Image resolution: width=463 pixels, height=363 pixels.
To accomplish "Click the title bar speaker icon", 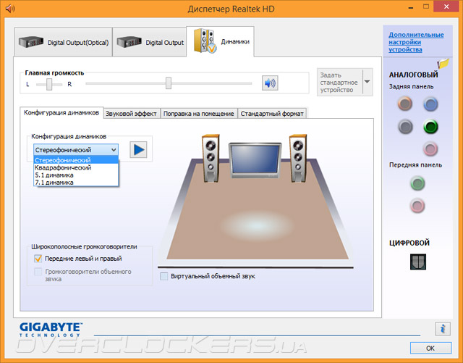I will pos(10,8).
